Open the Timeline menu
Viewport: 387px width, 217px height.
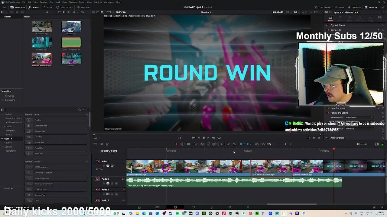tap(44, 2)
